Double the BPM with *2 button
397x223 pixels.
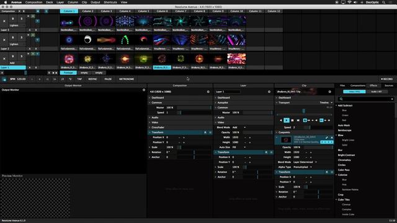pyautogui.click(x=70, y=79)
